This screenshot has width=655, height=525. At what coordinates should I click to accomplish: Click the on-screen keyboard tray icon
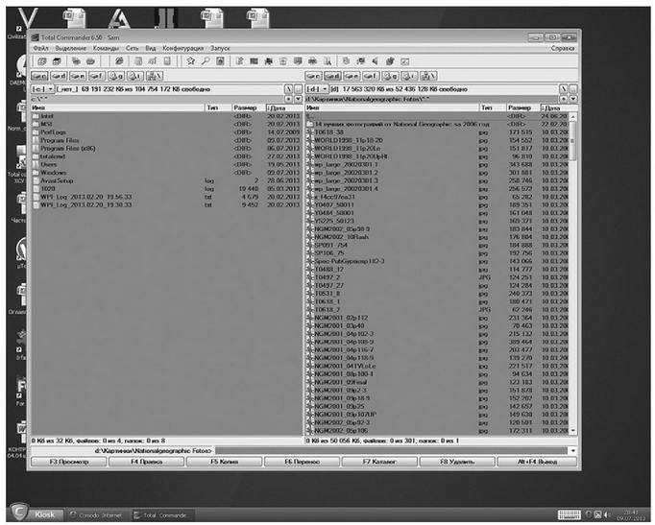tap(569, 515)
